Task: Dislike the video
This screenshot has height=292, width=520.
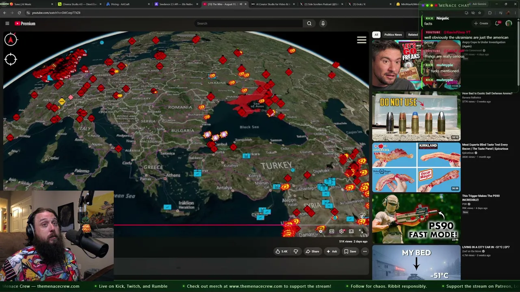Action: [x=296, y=251]
